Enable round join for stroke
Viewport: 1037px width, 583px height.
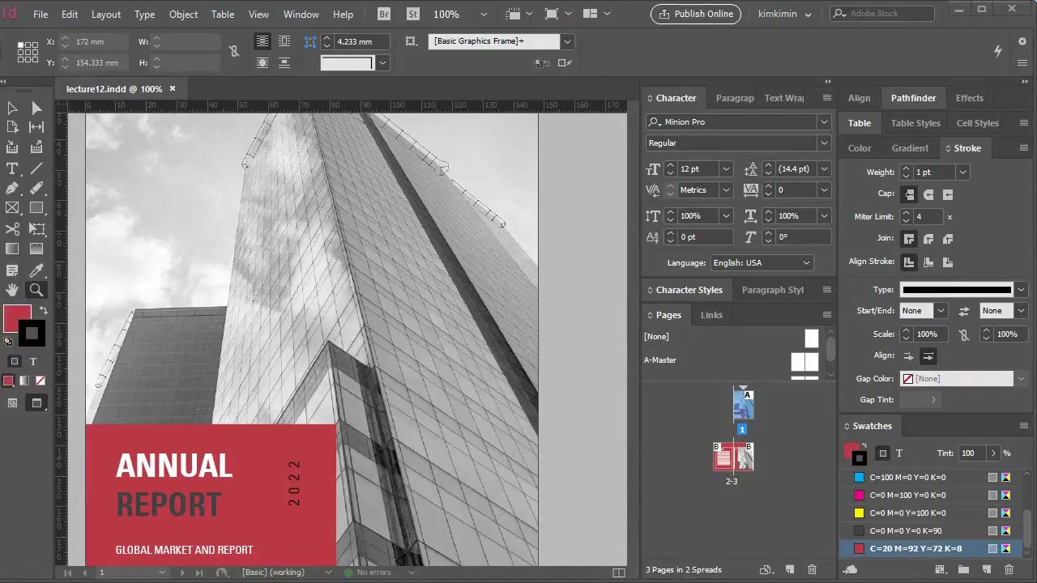[928, 239]
